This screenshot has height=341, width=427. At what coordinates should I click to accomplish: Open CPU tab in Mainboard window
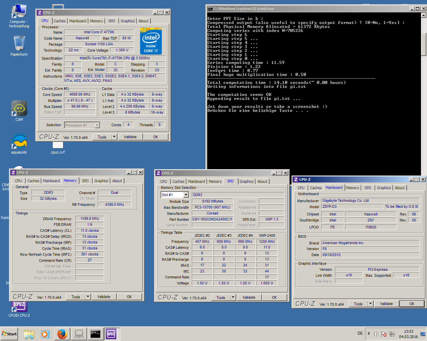coord(301,188)
